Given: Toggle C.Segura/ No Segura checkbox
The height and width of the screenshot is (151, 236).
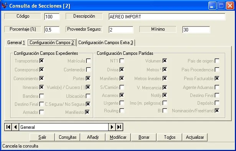Looking at the screenshot, I should tap(88, 104).
